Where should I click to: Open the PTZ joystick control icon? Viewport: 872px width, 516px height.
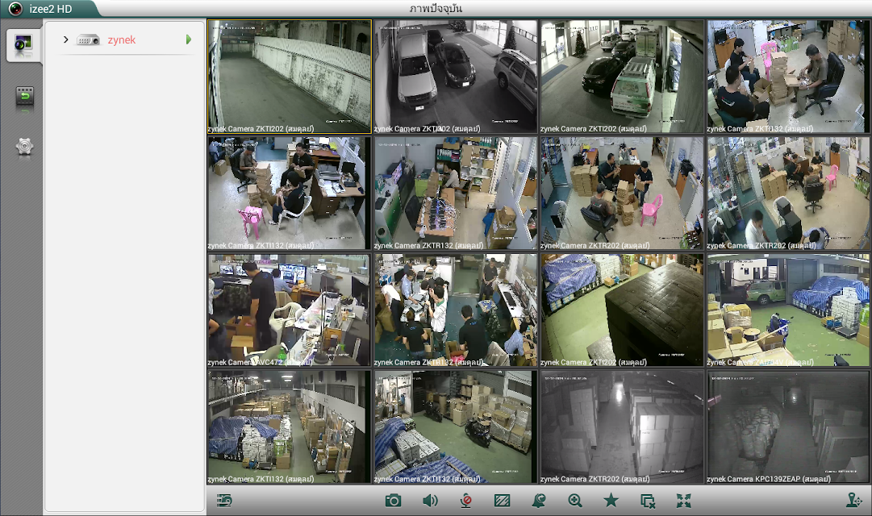853,501
